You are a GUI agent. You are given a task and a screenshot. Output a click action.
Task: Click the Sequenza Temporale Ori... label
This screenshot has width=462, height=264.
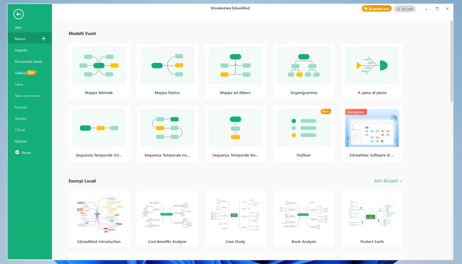99,155
